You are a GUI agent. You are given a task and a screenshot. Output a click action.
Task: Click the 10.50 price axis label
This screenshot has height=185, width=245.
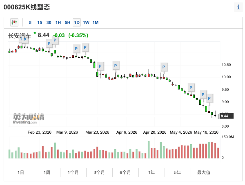(x=226, y=65)
